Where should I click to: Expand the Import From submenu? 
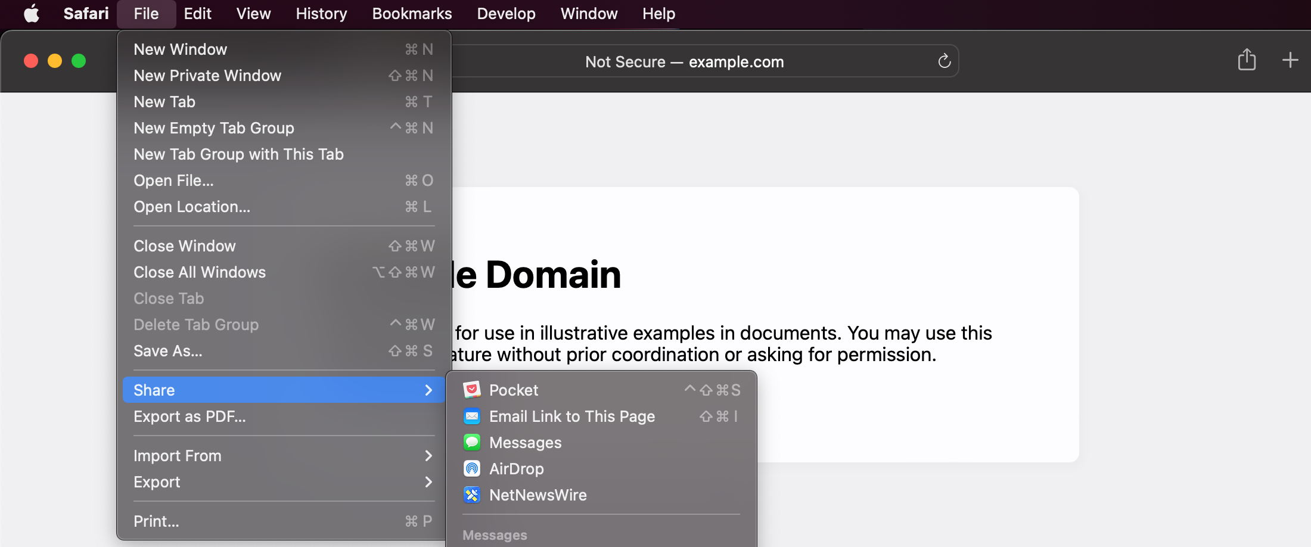(284, 456)
